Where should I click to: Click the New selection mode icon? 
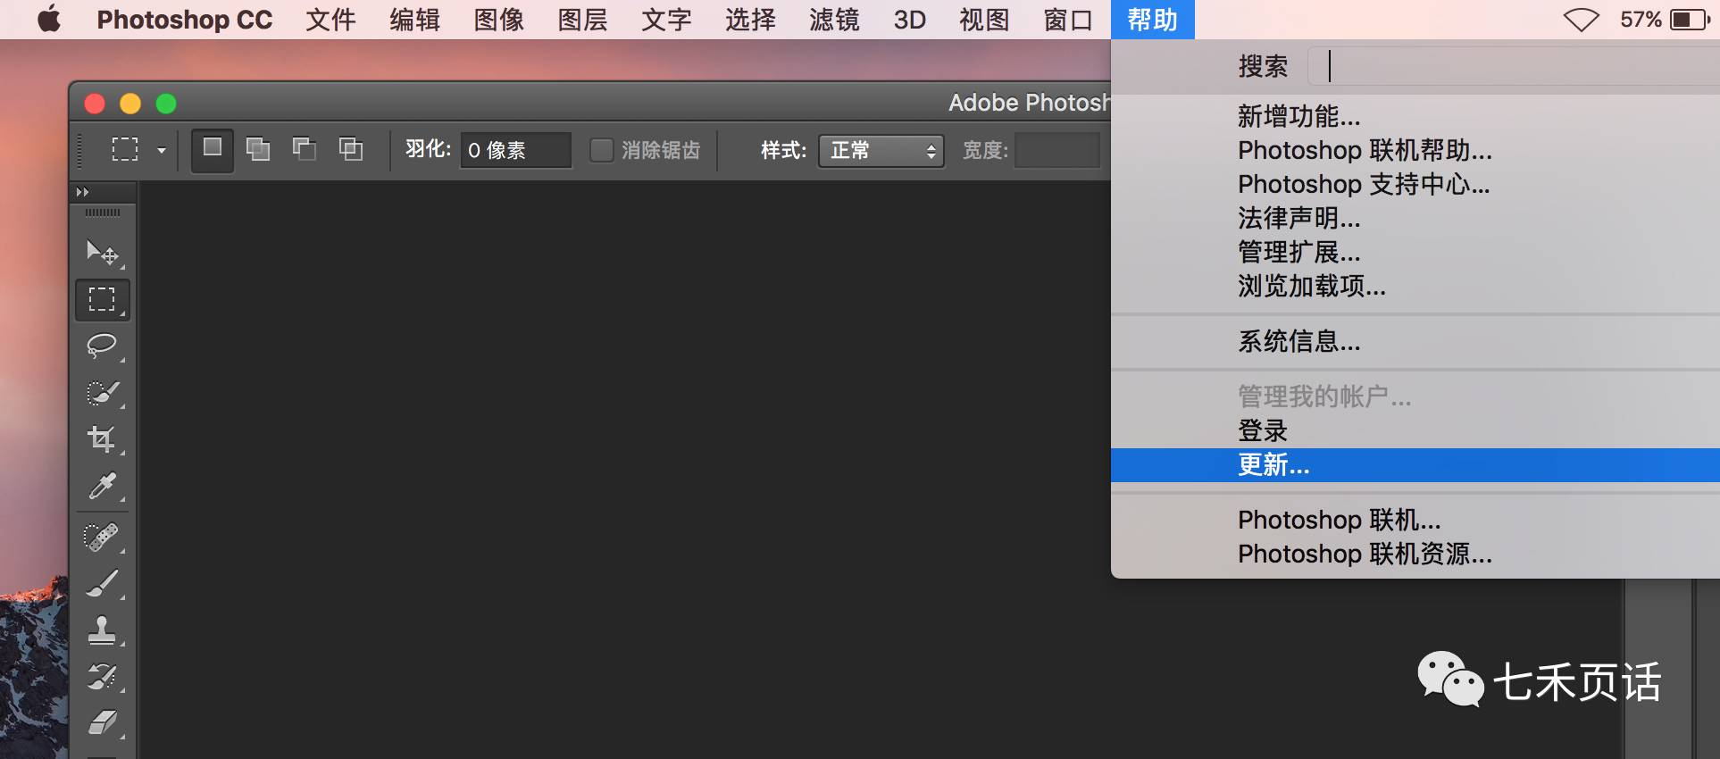pyautogui.click(x=213, y=149)
